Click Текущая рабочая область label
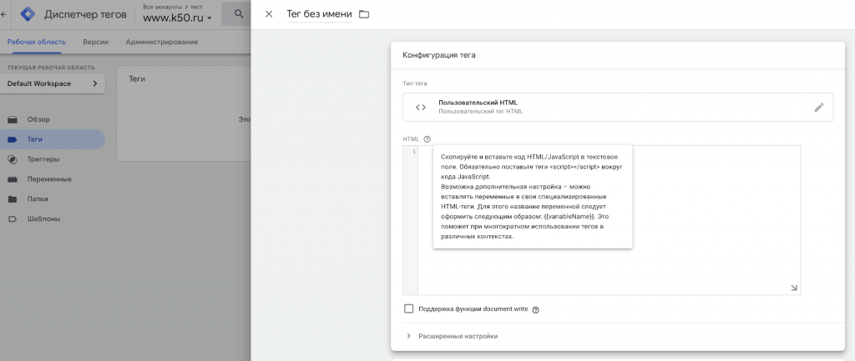The width and height of the screenshot is (855, 361). click(x=51, y=68)
